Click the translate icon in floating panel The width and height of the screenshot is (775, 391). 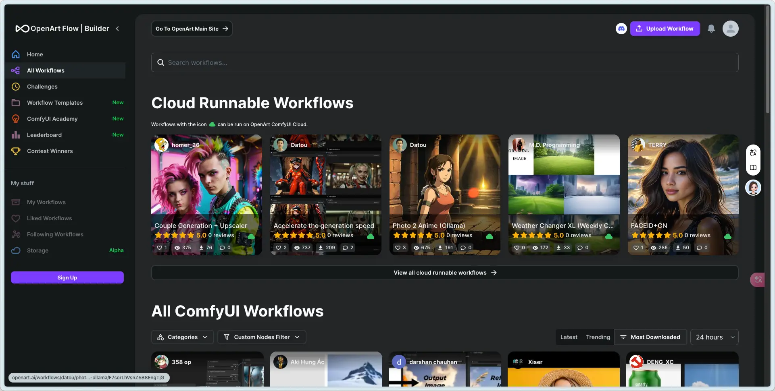click(753, 153)
